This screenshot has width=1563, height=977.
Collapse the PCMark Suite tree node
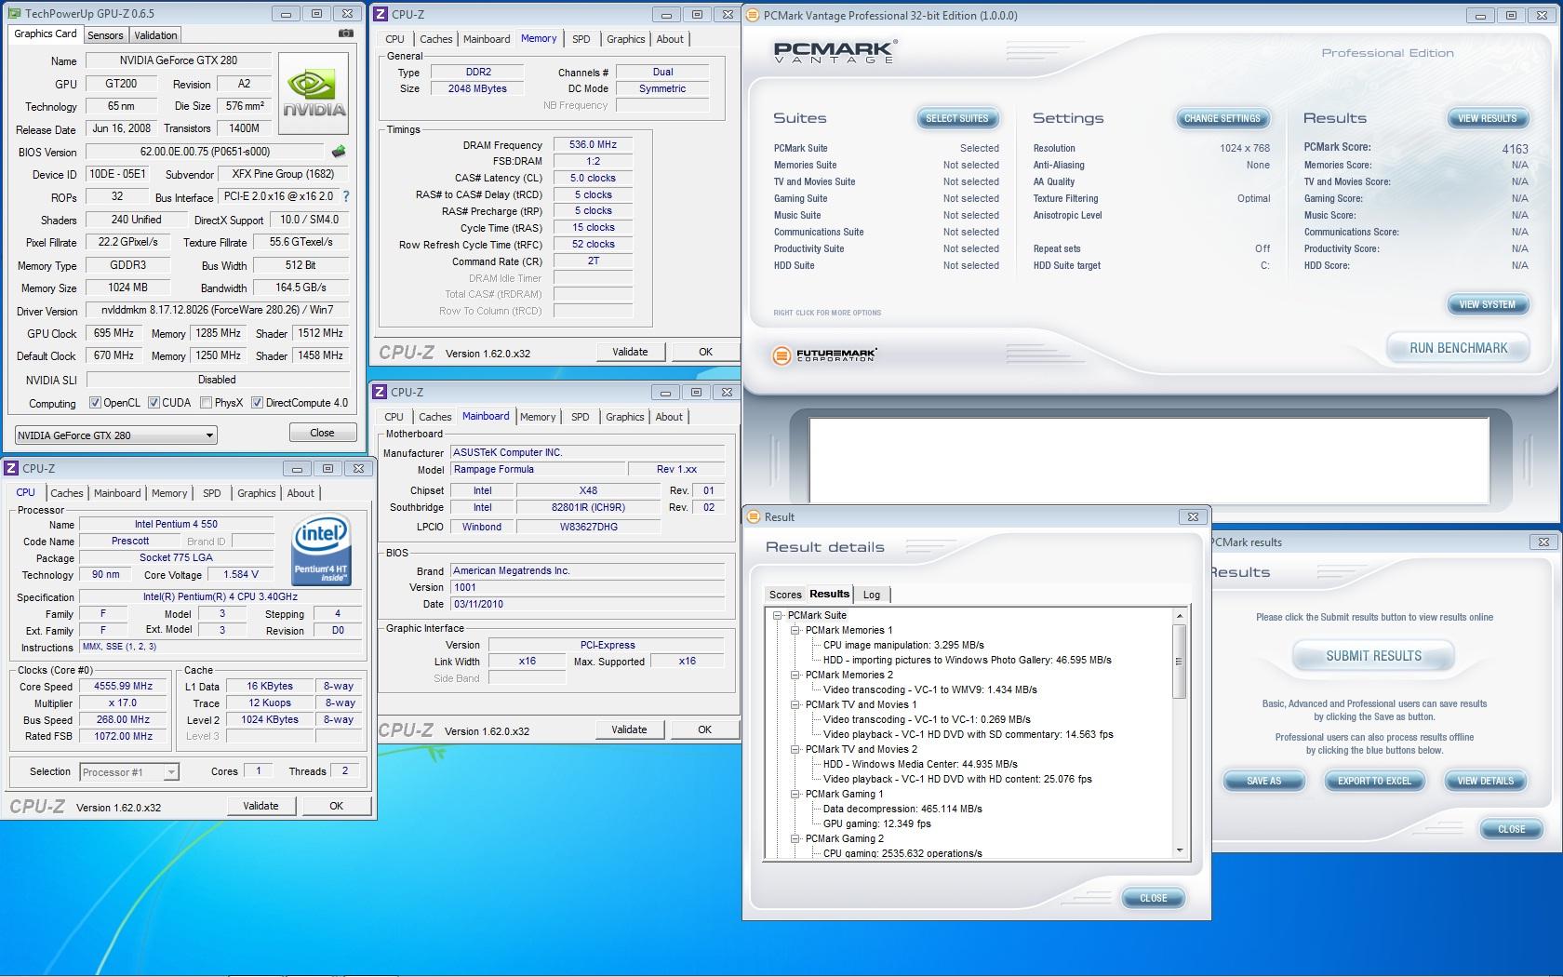(x=778, y=615)
